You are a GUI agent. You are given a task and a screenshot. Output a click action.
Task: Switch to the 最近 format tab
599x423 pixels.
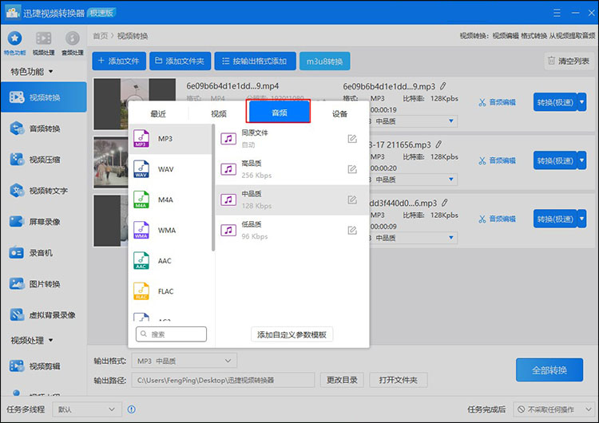(x=158, y=113)
